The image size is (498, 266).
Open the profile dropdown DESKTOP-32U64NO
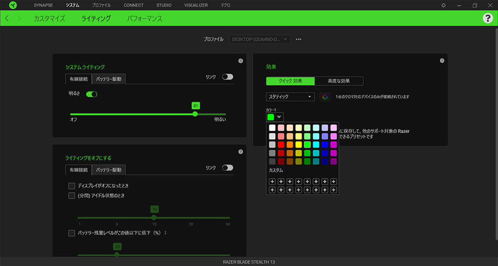pos(260,39)
